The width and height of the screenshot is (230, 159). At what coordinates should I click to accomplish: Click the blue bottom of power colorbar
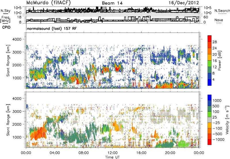210,82
